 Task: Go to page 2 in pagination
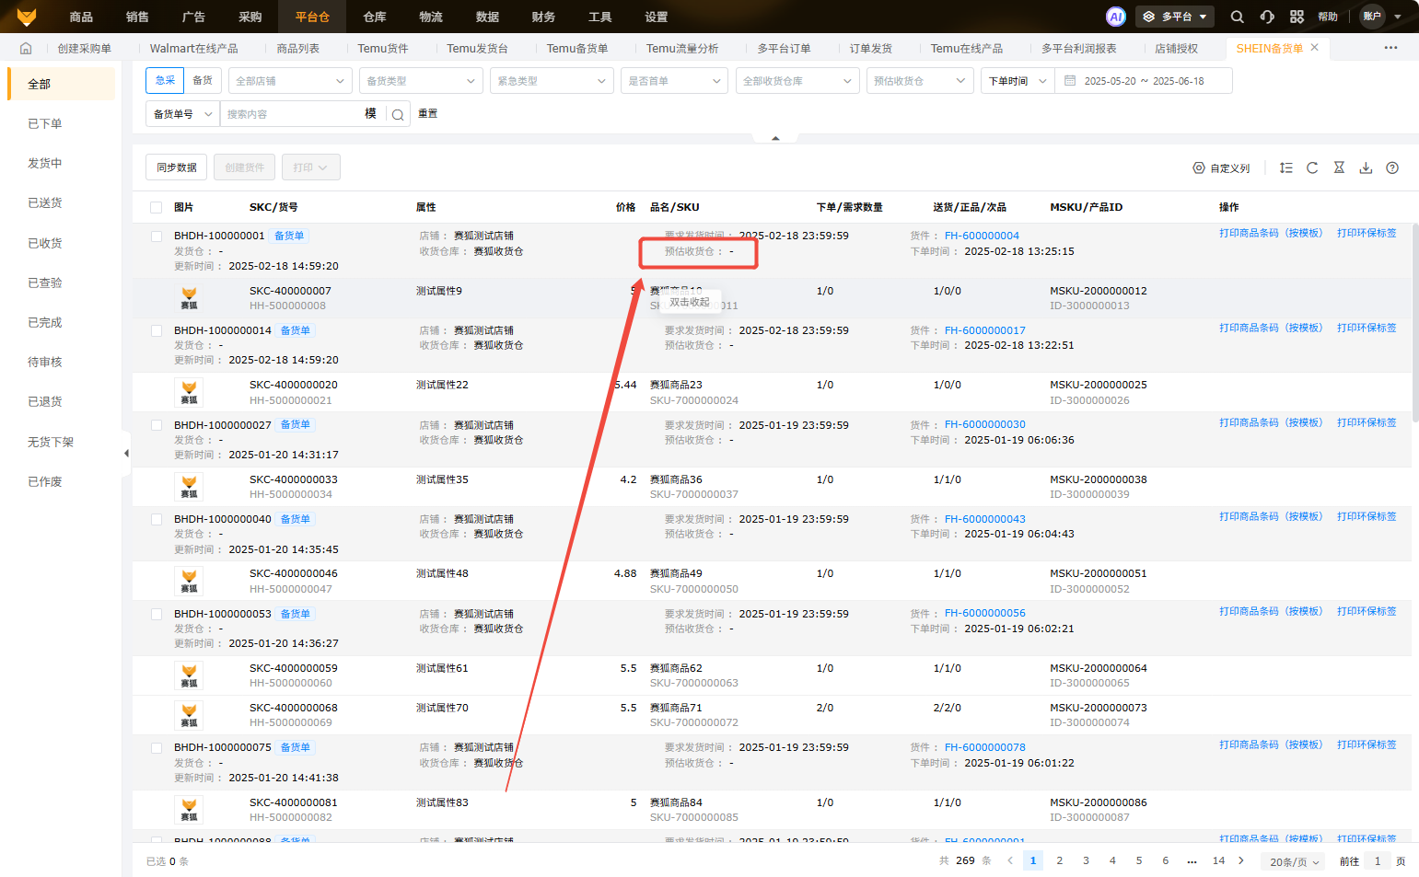(1059, 860)
